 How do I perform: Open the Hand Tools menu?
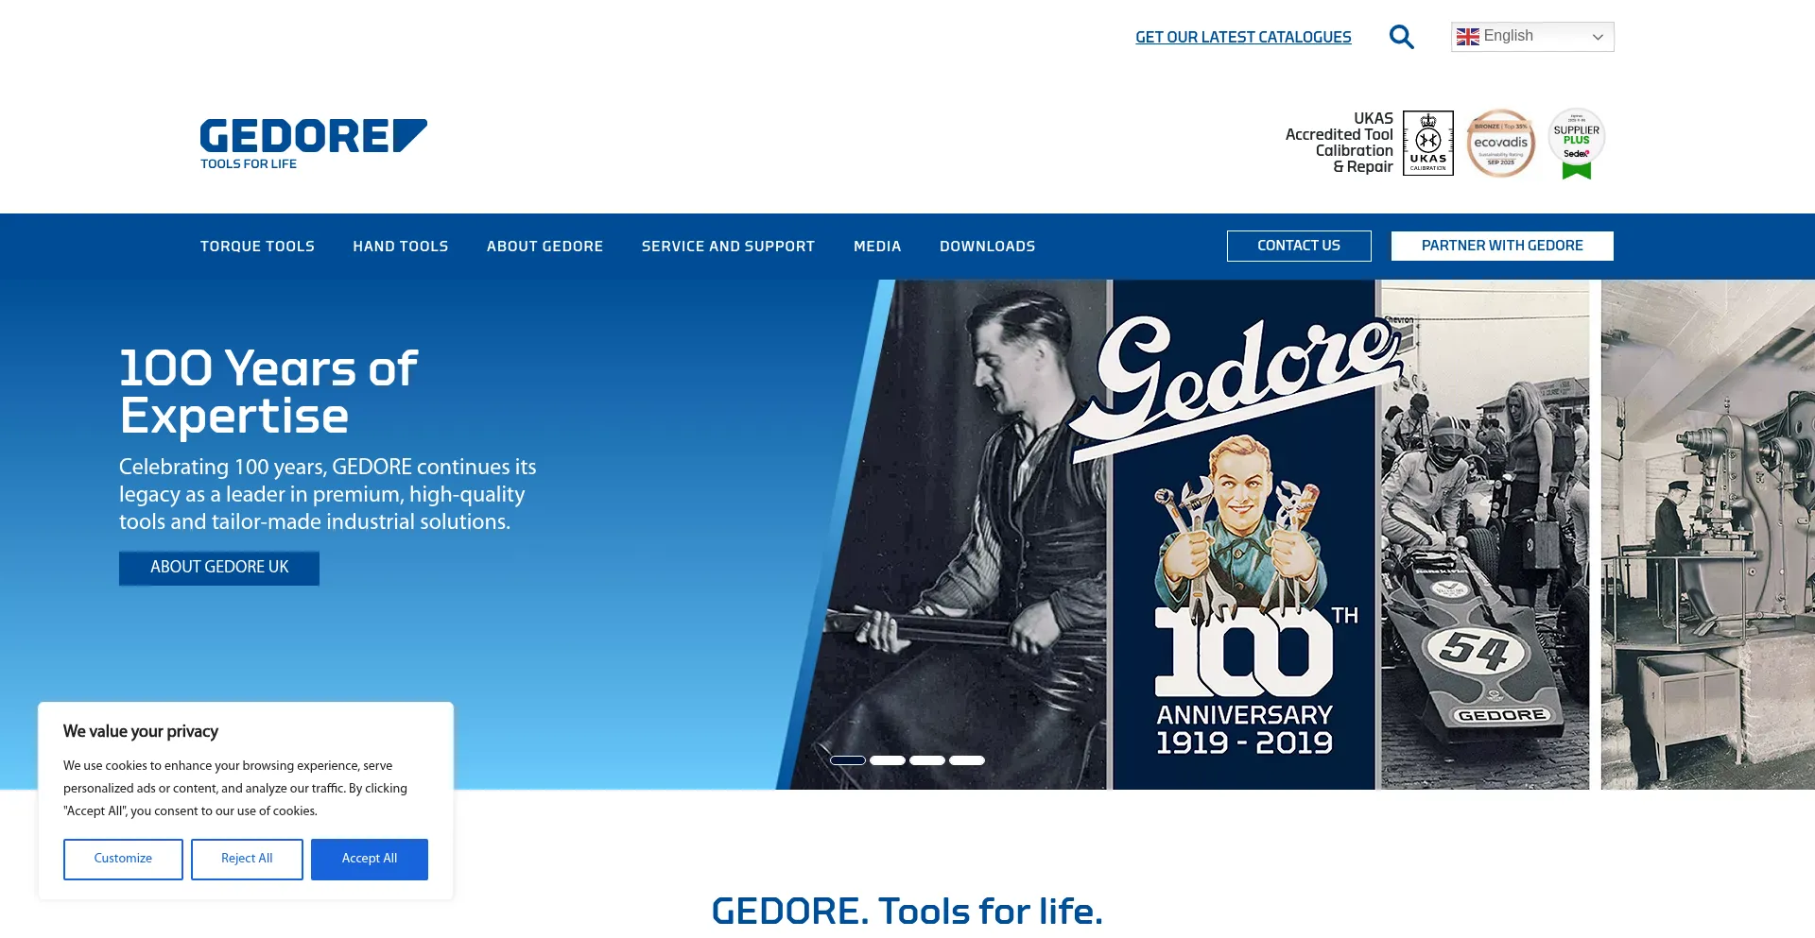point(401,247)
